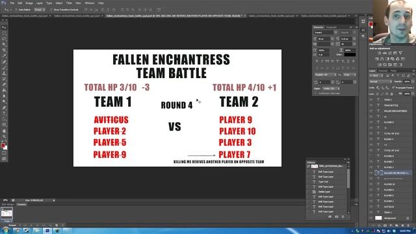
Task: Create new document from current state
Action: (x=330, y=216)
